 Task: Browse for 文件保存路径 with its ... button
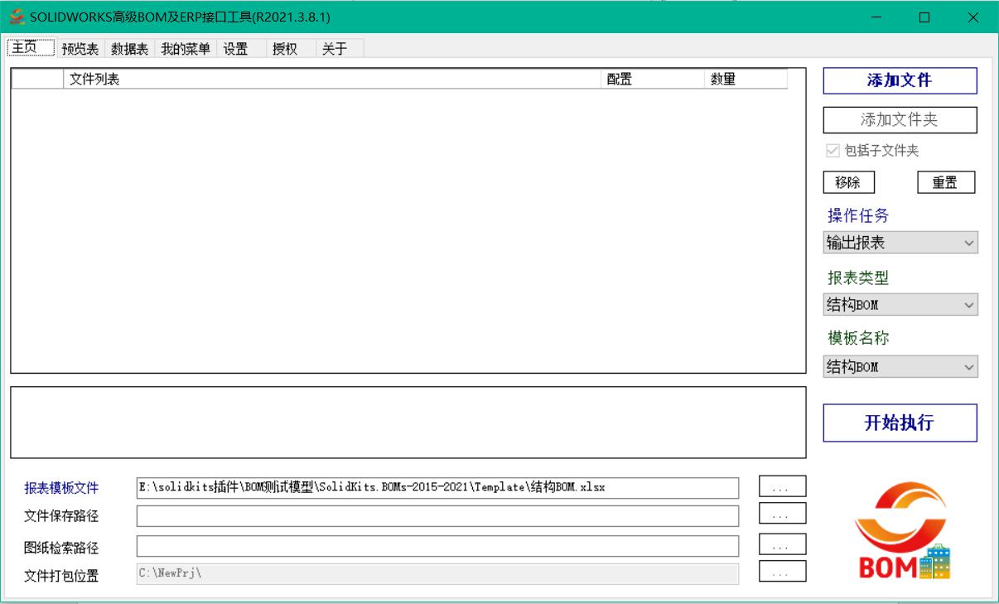pos(782,514)
